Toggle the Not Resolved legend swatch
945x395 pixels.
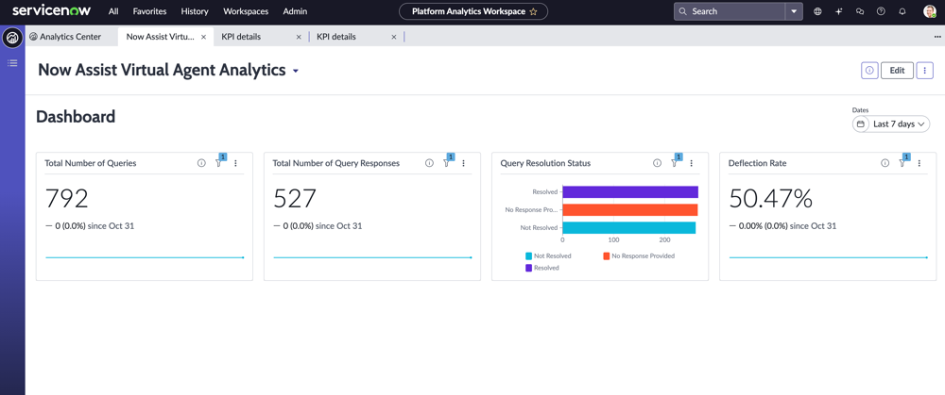click(x=528, y=256)
